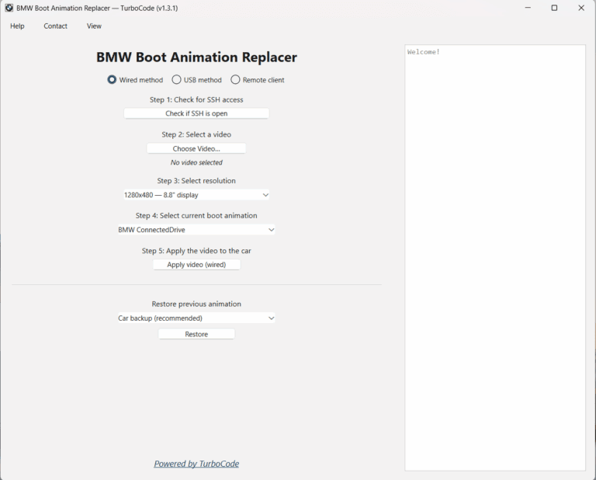Maximize the application window
This screenshot has width=596, height=480.
[554, 8]
